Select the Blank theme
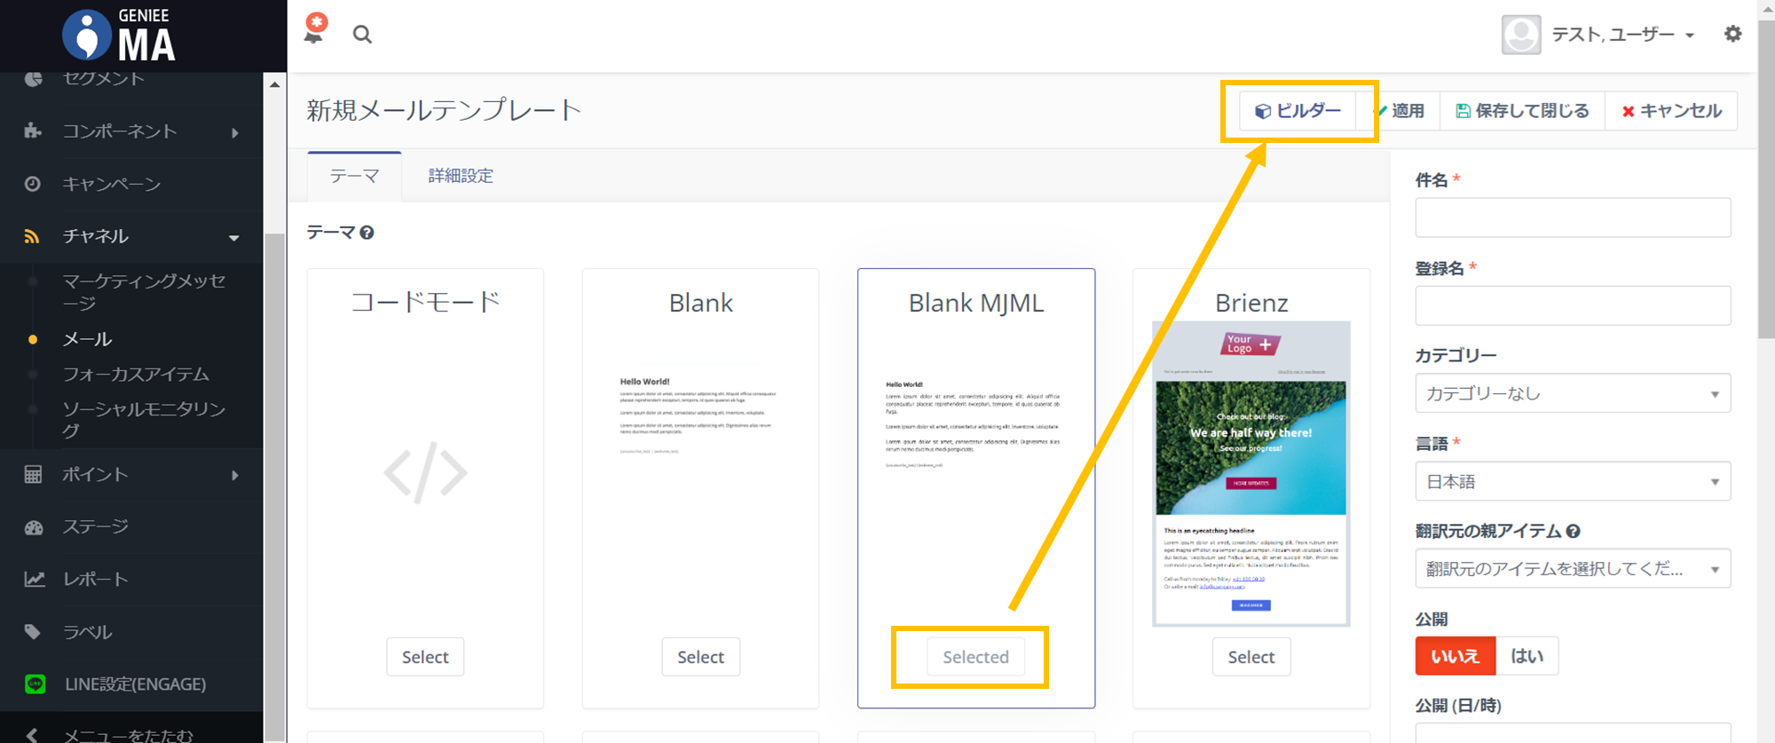 [x=700, y=657]
